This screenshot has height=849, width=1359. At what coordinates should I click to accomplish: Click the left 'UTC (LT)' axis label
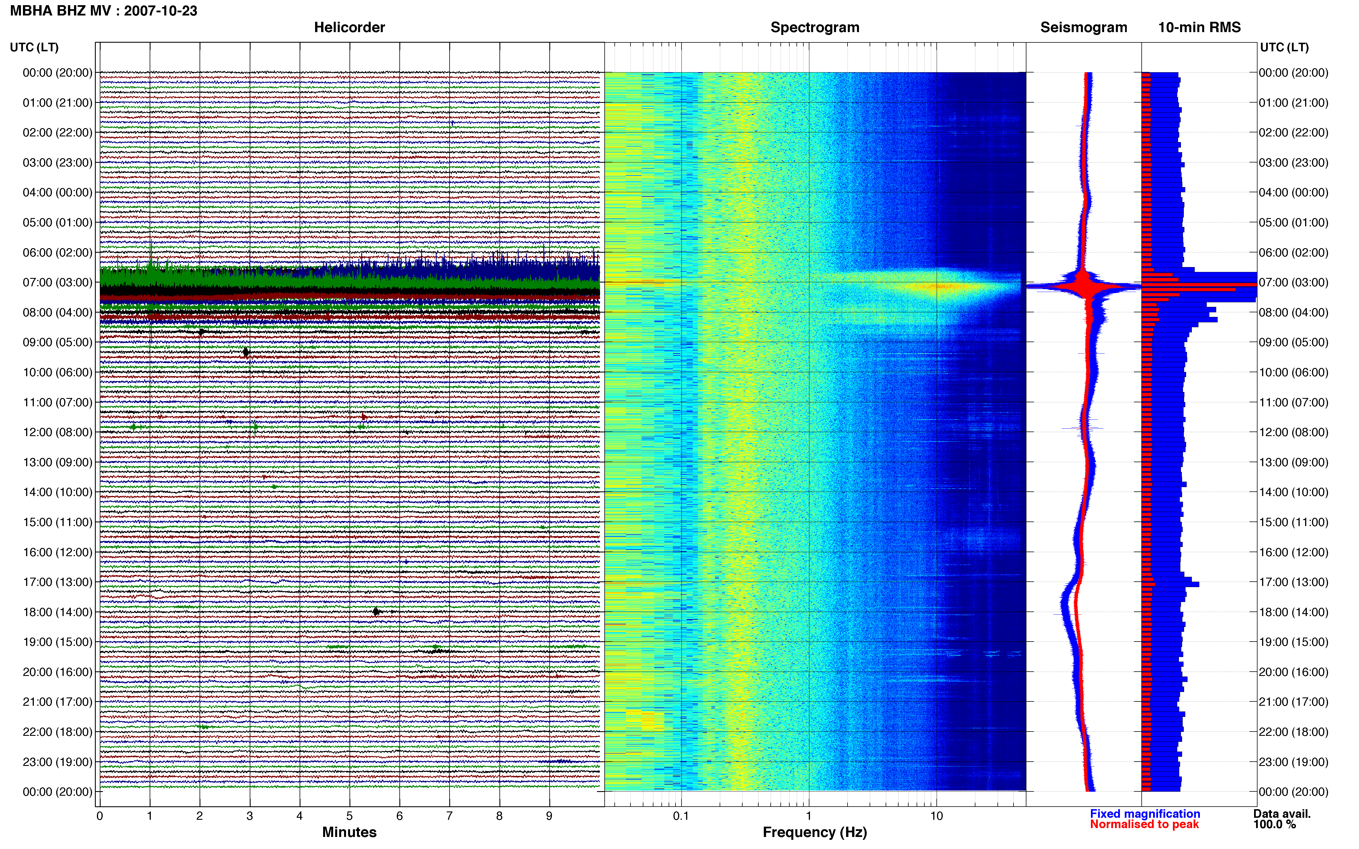click(34, 47)
